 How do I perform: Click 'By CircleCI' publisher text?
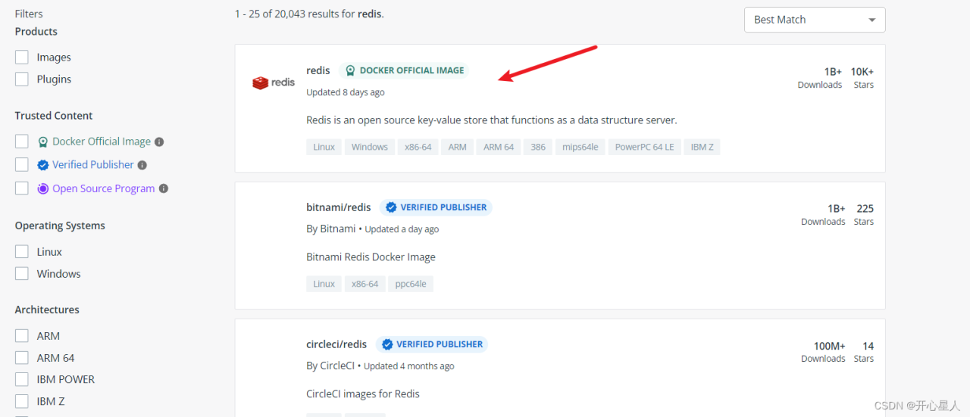click(x=330, y=366)
